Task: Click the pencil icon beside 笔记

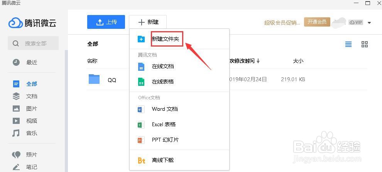Action: pyautogui.click(x=16, y=167)
